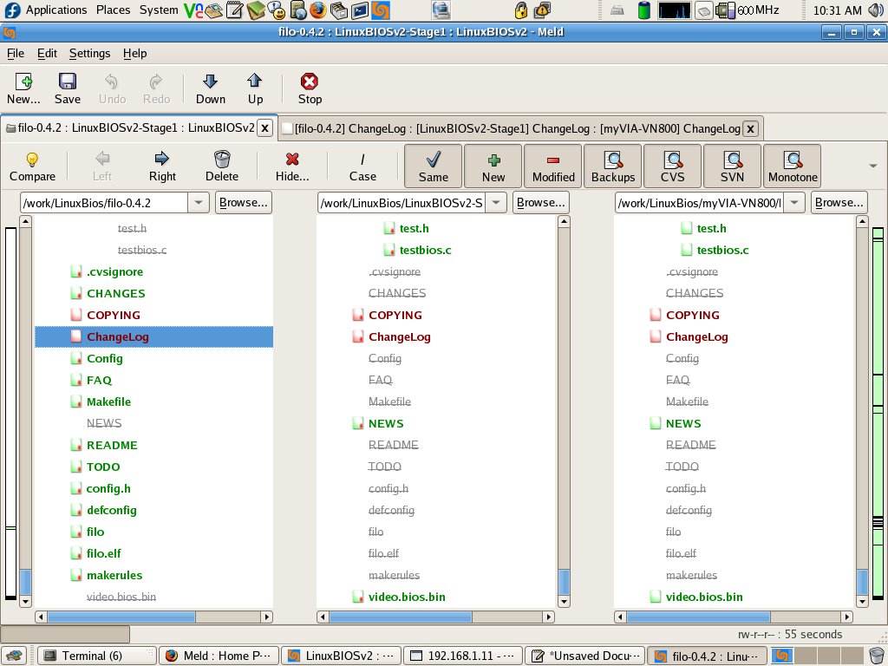The image size is (888, 666).
Task: Click the myVIA-VN800 pane vertical scrollbar thumb
Action: tap(862, 582)
